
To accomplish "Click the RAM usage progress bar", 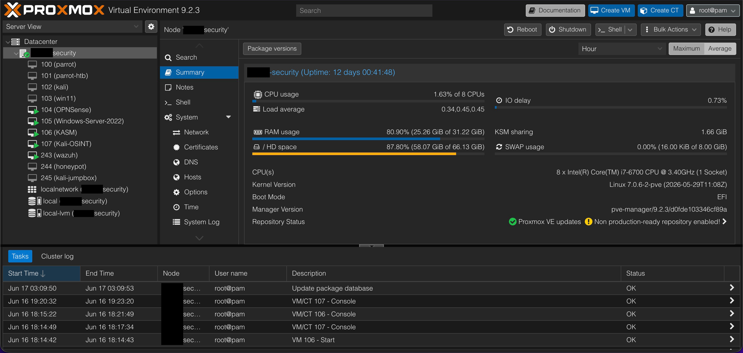I will [368, 139].
